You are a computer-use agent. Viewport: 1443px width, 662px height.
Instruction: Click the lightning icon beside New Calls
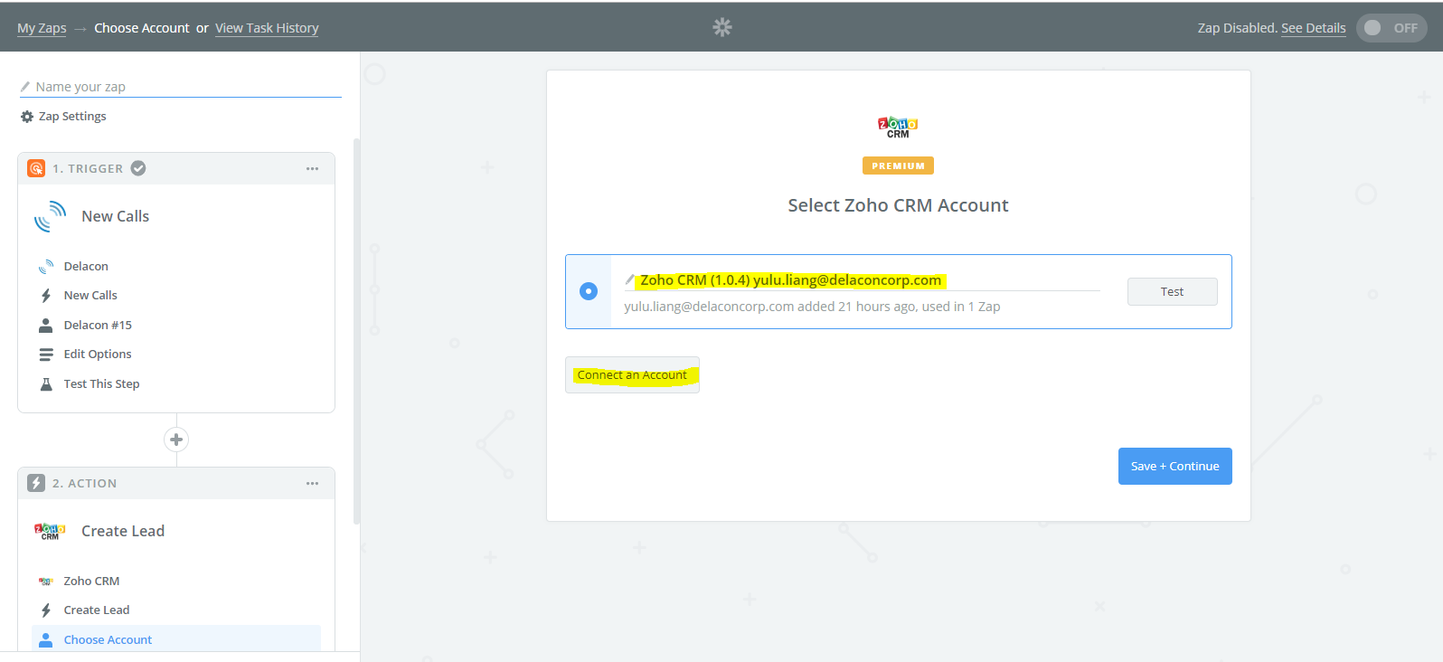click(x=46, y=296)
